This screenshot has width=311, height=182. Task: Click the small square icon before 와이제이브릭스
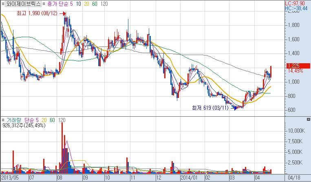point(3,4)
